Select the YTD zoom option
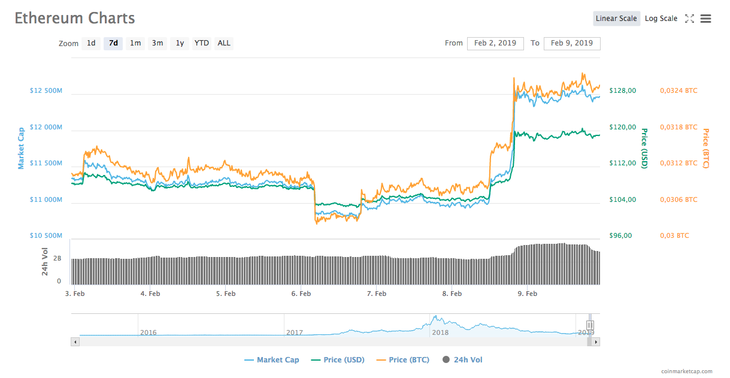Viewport: 730px width, 378px height. (201, 43)
